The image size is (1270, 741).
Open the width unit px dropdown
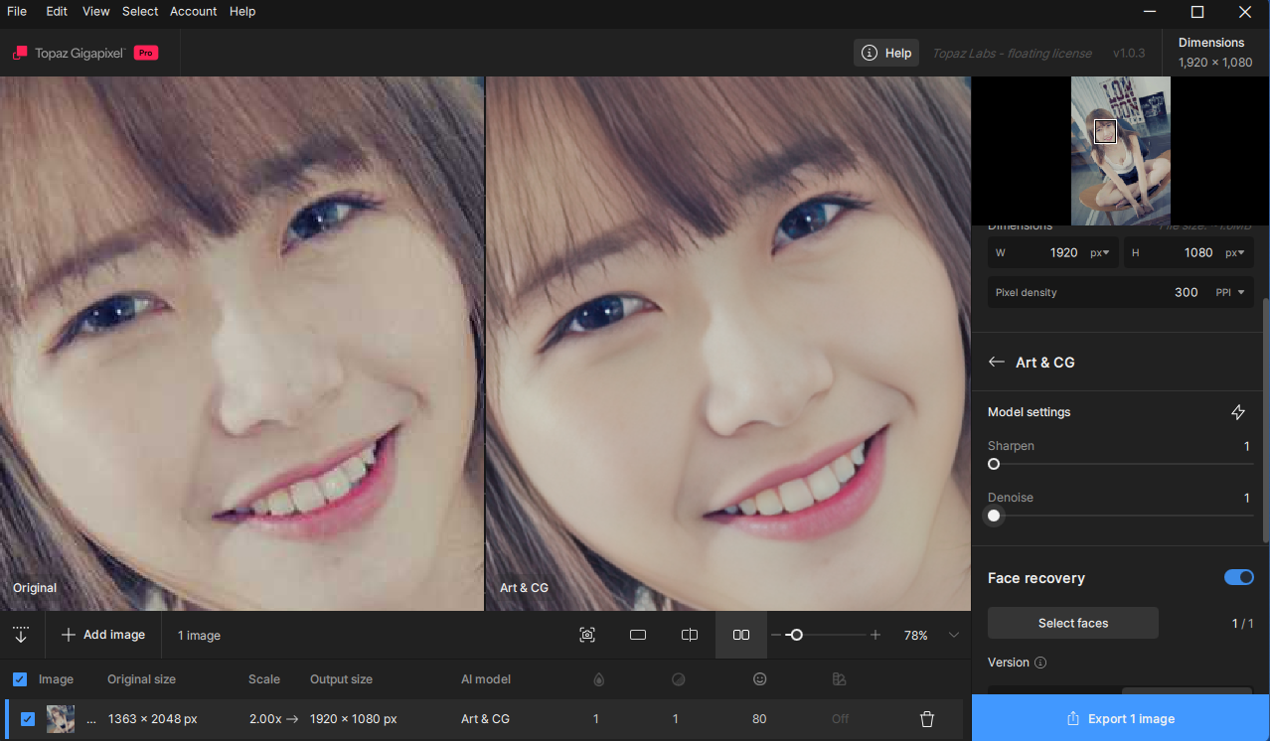(1100, 252)
